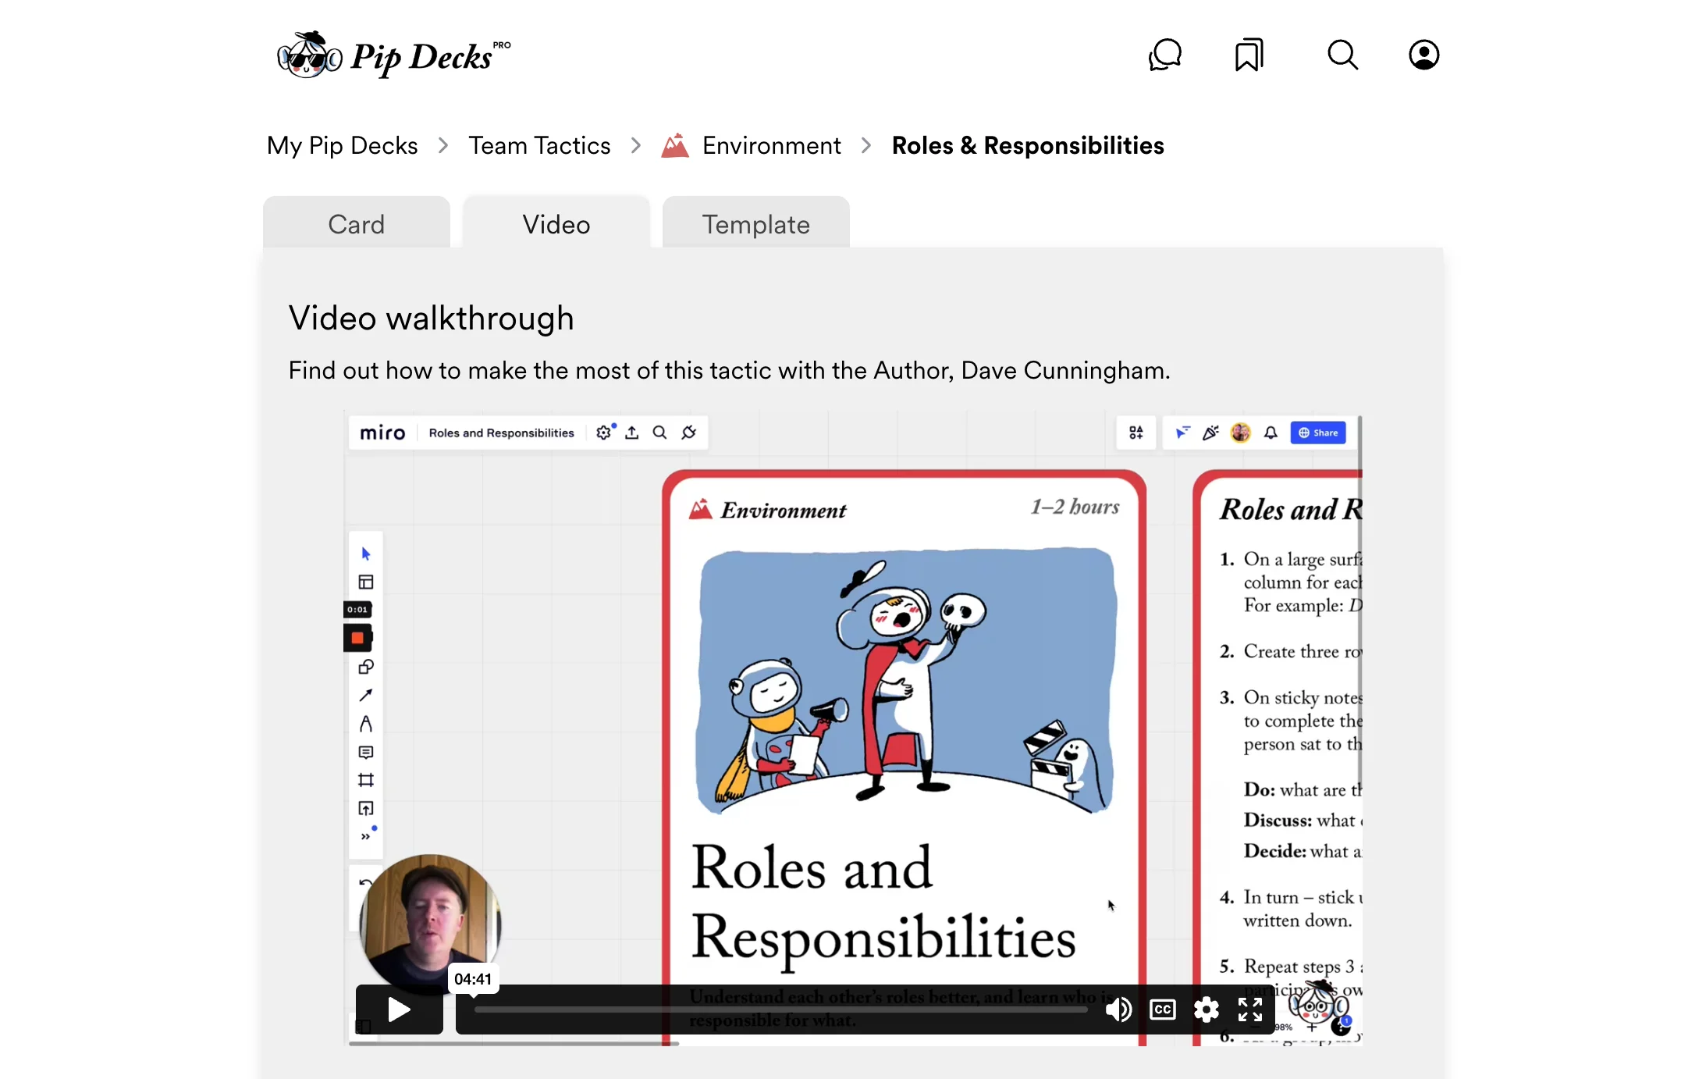Switch to the Template tab

pos(756,223)
